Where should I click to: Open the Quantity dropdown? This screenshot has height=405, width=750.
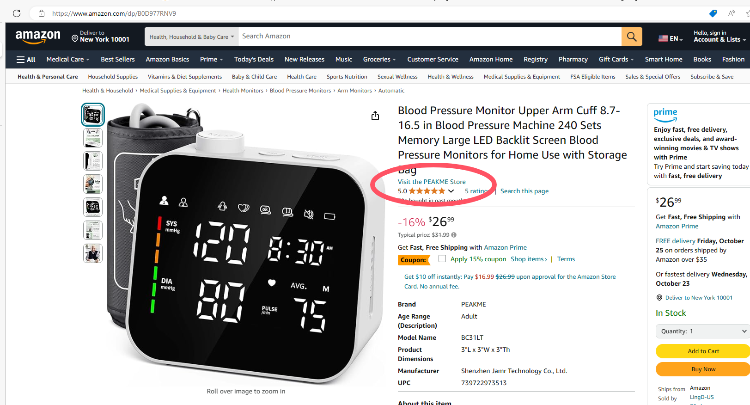(x=702, y=331)
